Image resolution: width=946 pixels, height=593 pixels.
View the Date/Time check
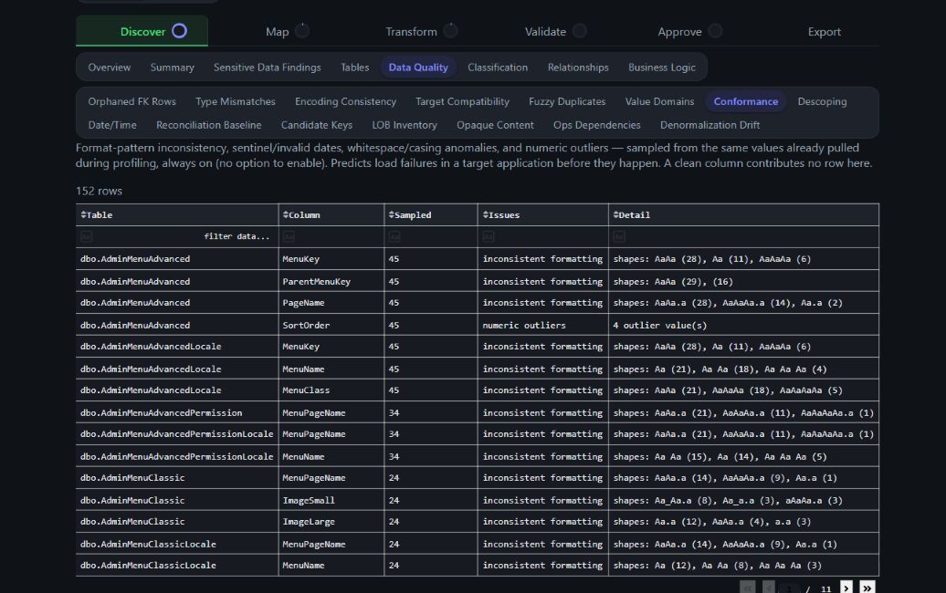(x=112, y=125)
